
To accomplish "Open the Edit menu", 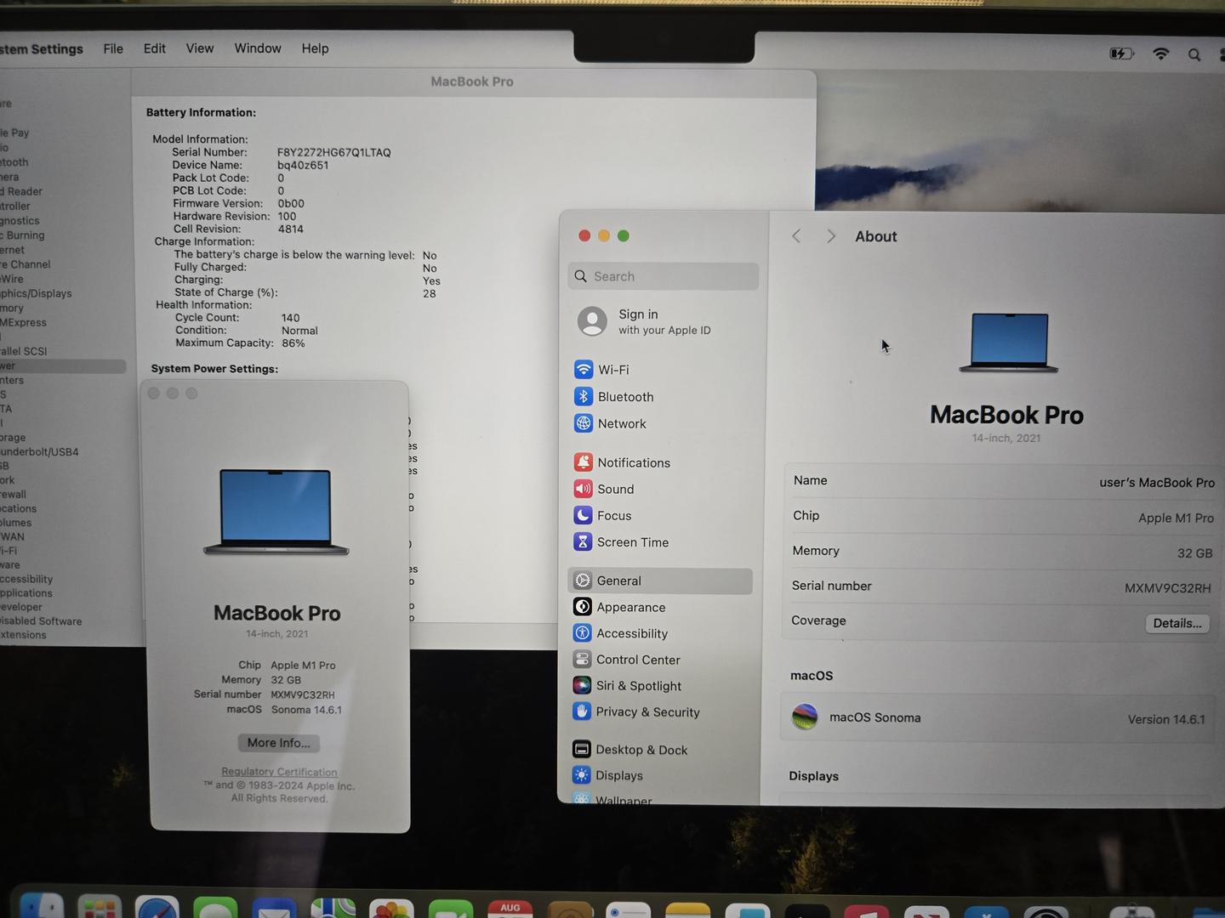I will point(155,48).
